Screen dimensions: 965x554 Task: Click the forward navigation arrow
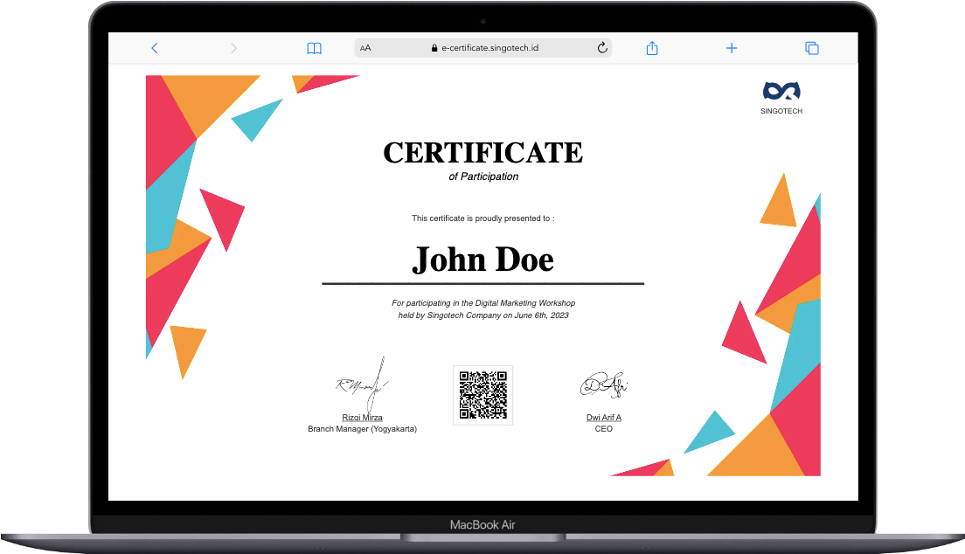point(233,48)
